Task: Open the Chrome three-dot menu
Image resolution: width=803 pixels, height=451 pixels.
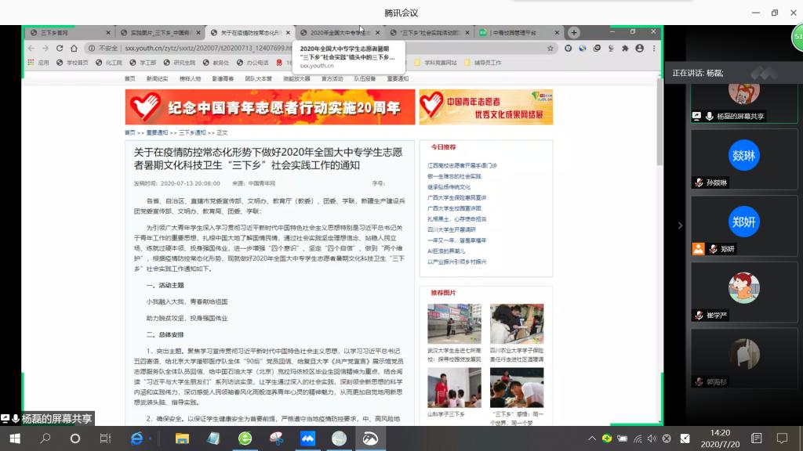Action: pyautogui.click(x=653, y=48)
